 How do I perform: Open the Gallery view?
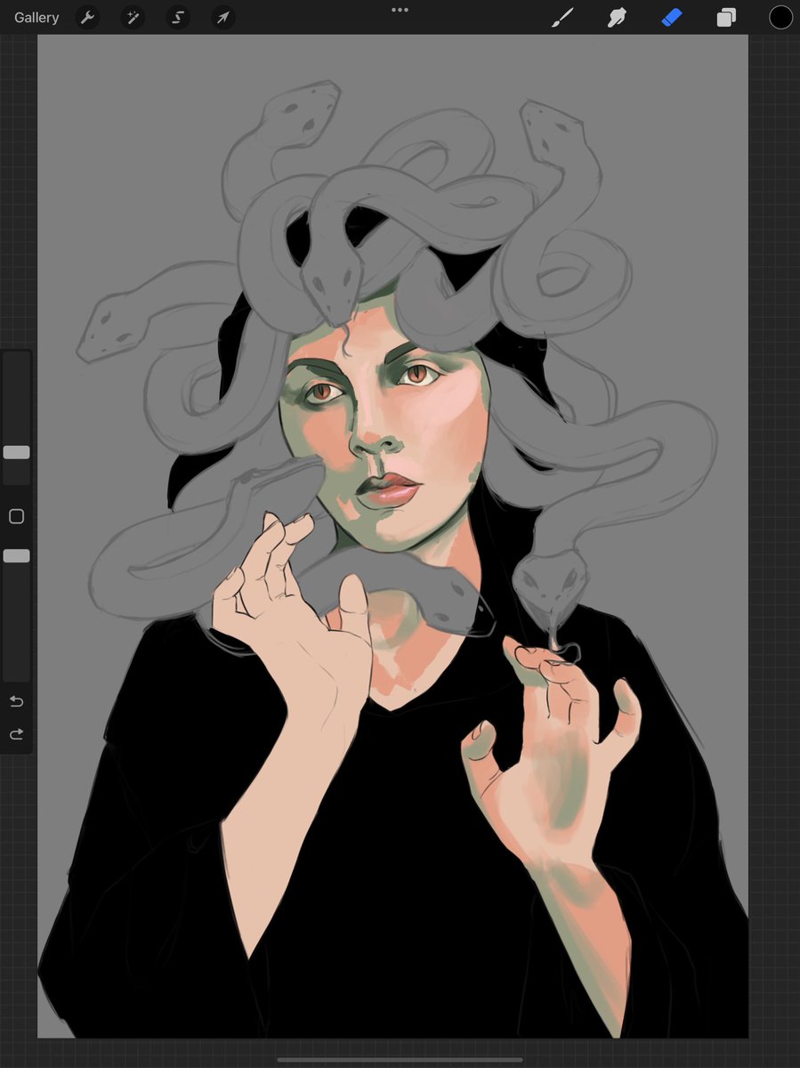pyautogui.click(x=36, y=18)
